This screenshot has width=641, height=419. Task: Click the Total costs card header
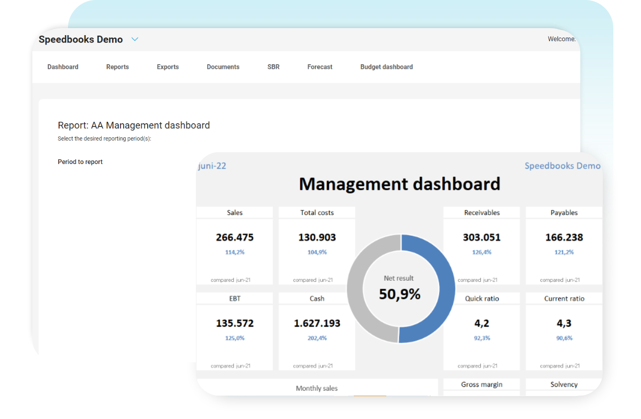pos(317,213)
